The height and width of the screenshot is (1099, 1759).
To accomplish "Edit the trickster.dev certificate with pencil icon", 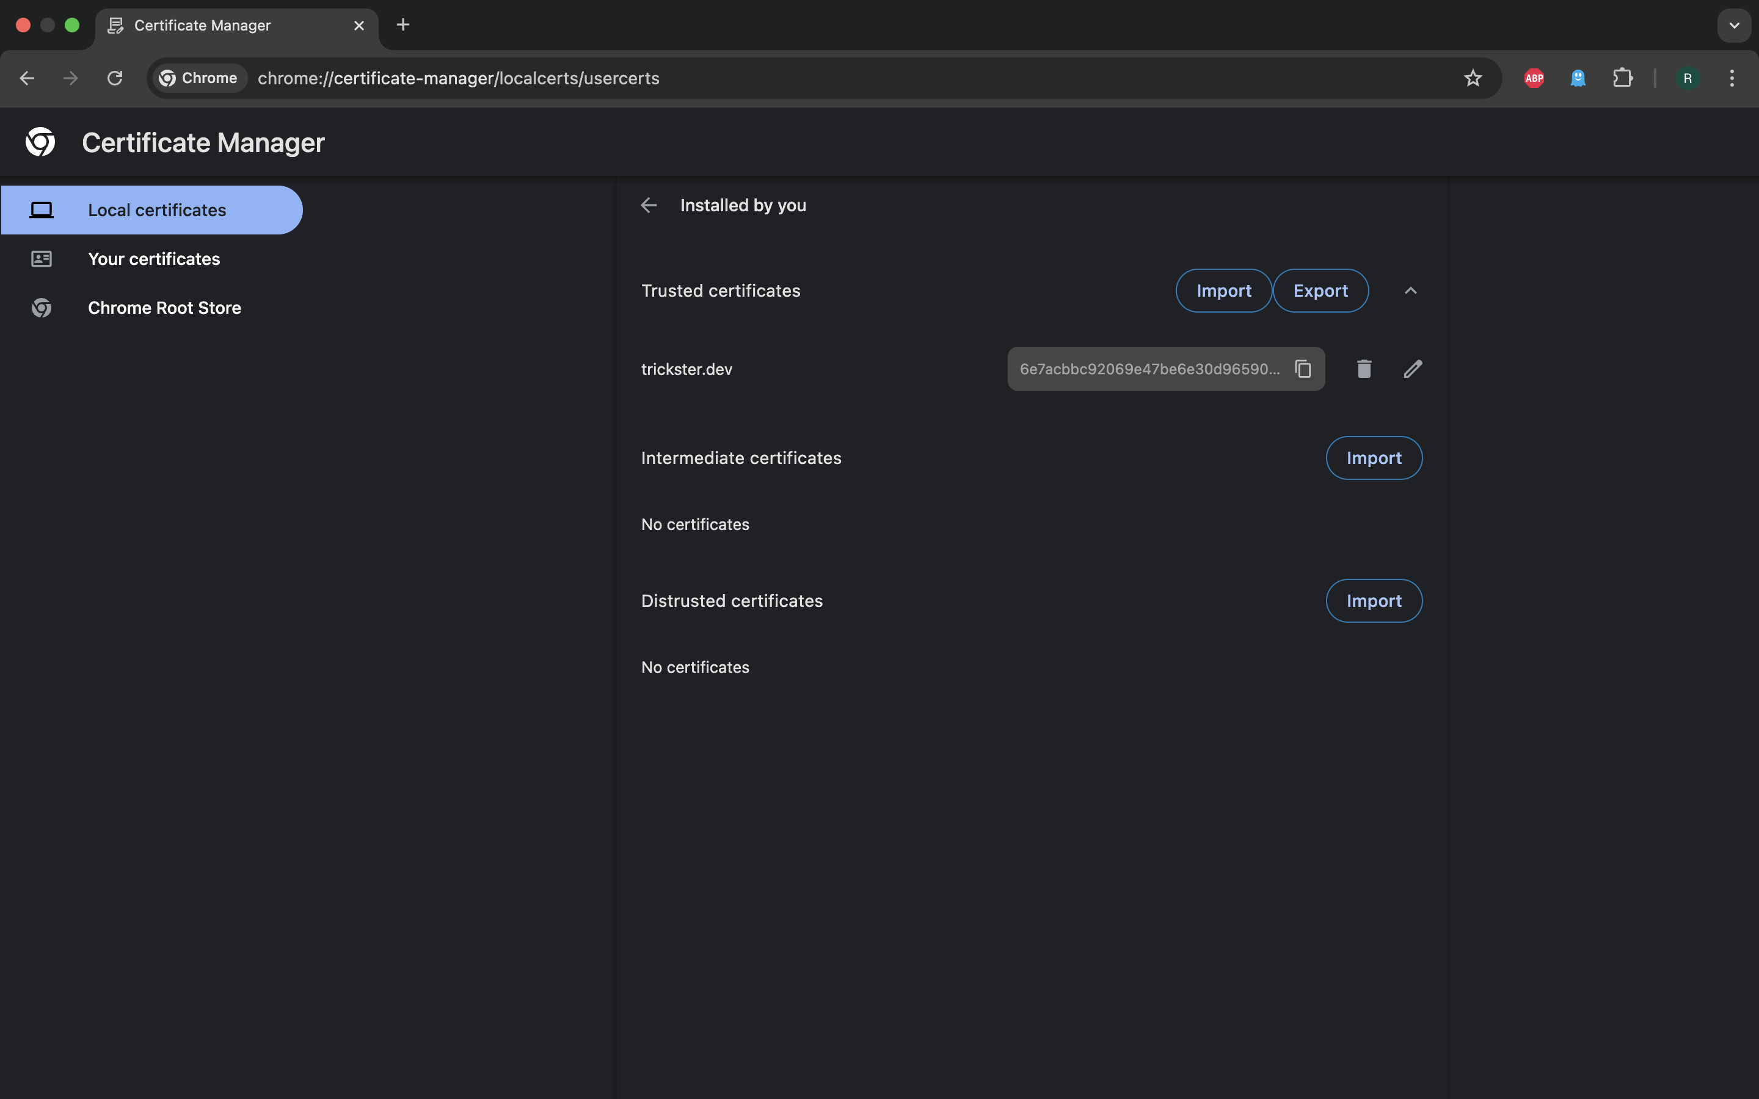I will (x=1412, y=369).
